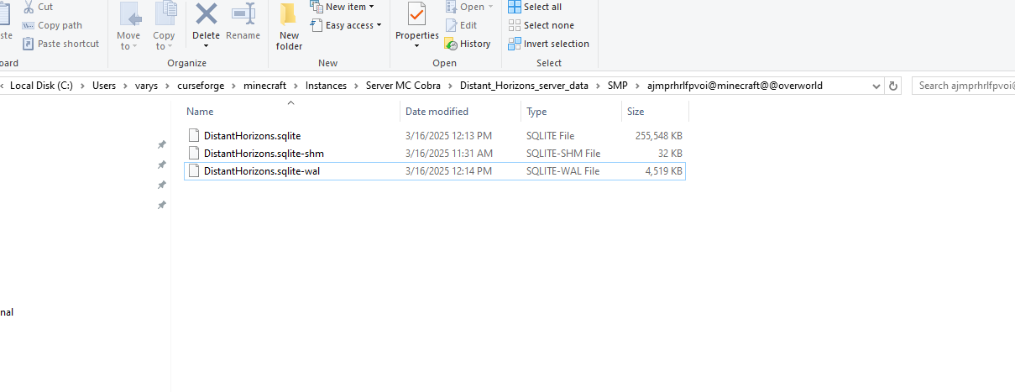Sort by Date modified column
Image resolution: width=1015 pixels, height=392 pixels.
437,111
